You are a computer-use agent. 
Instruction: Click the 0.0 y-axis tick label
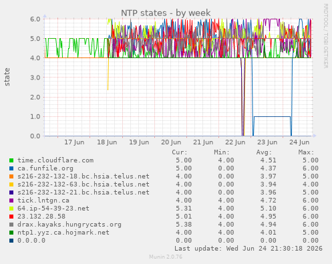pos(35,136)
